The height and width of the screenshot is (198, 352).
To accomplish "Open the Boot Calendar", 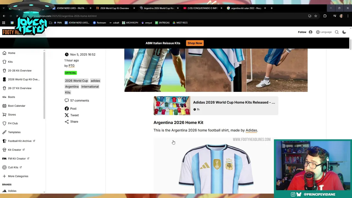I will [14, 106].
